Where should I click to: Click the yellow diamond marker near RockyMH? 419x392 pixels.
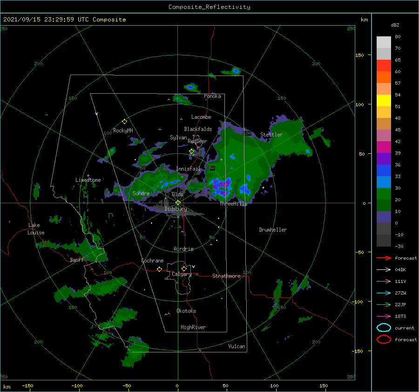point(124,122)
